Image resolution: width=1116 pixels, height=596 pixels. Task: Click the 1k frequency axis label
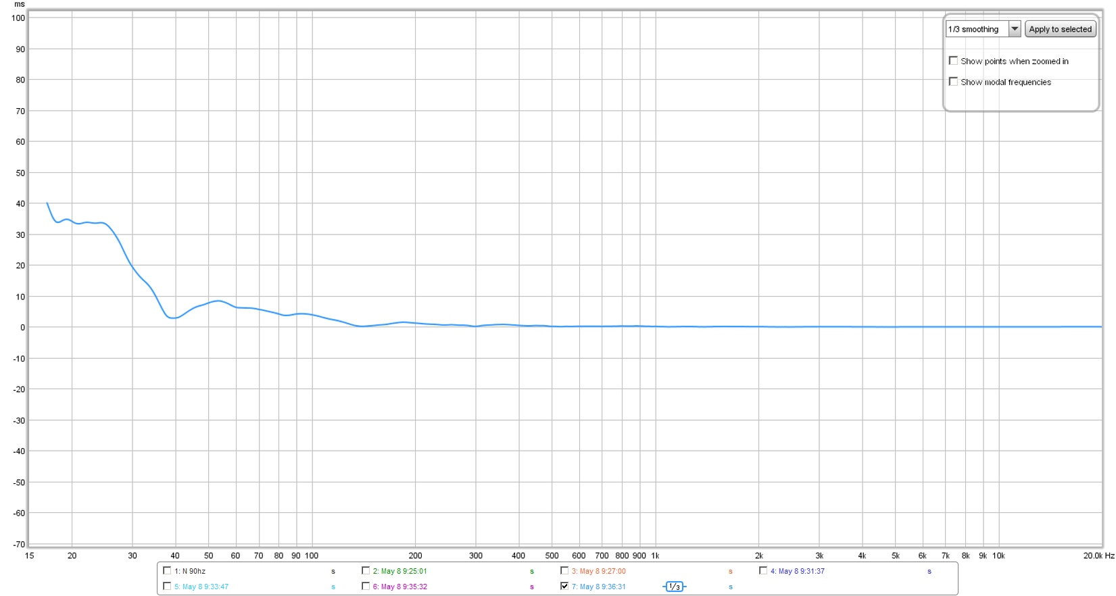coord(655,556)
